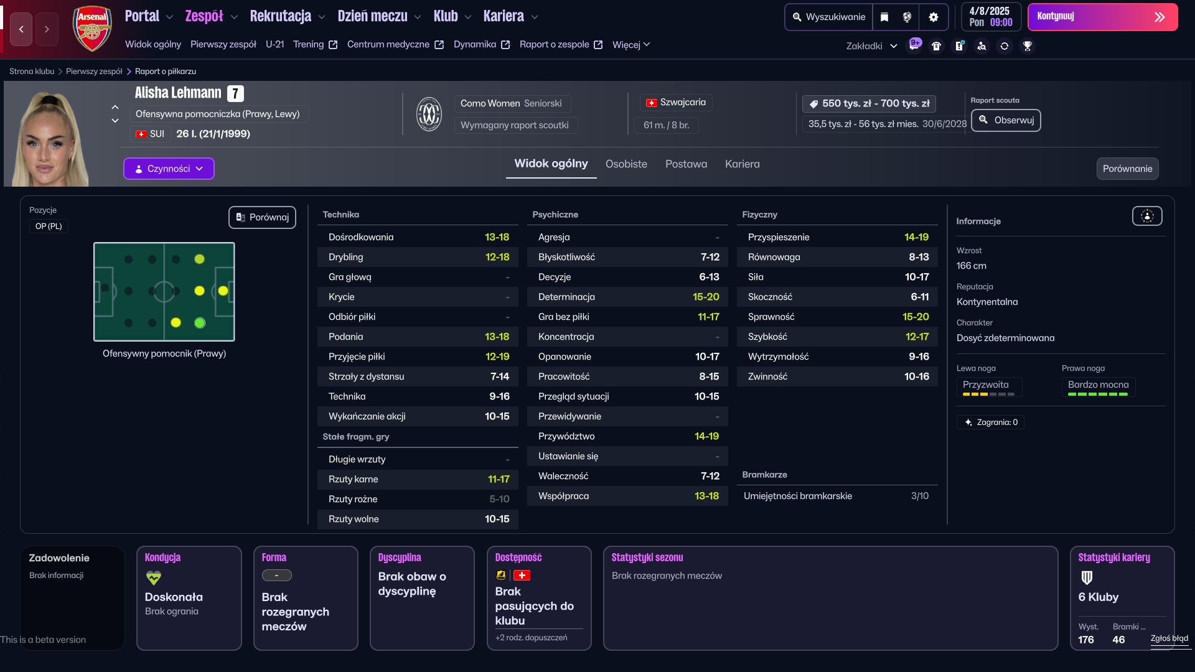Click the refresh/sync icon in the tab row

[x=1005, y=45]
